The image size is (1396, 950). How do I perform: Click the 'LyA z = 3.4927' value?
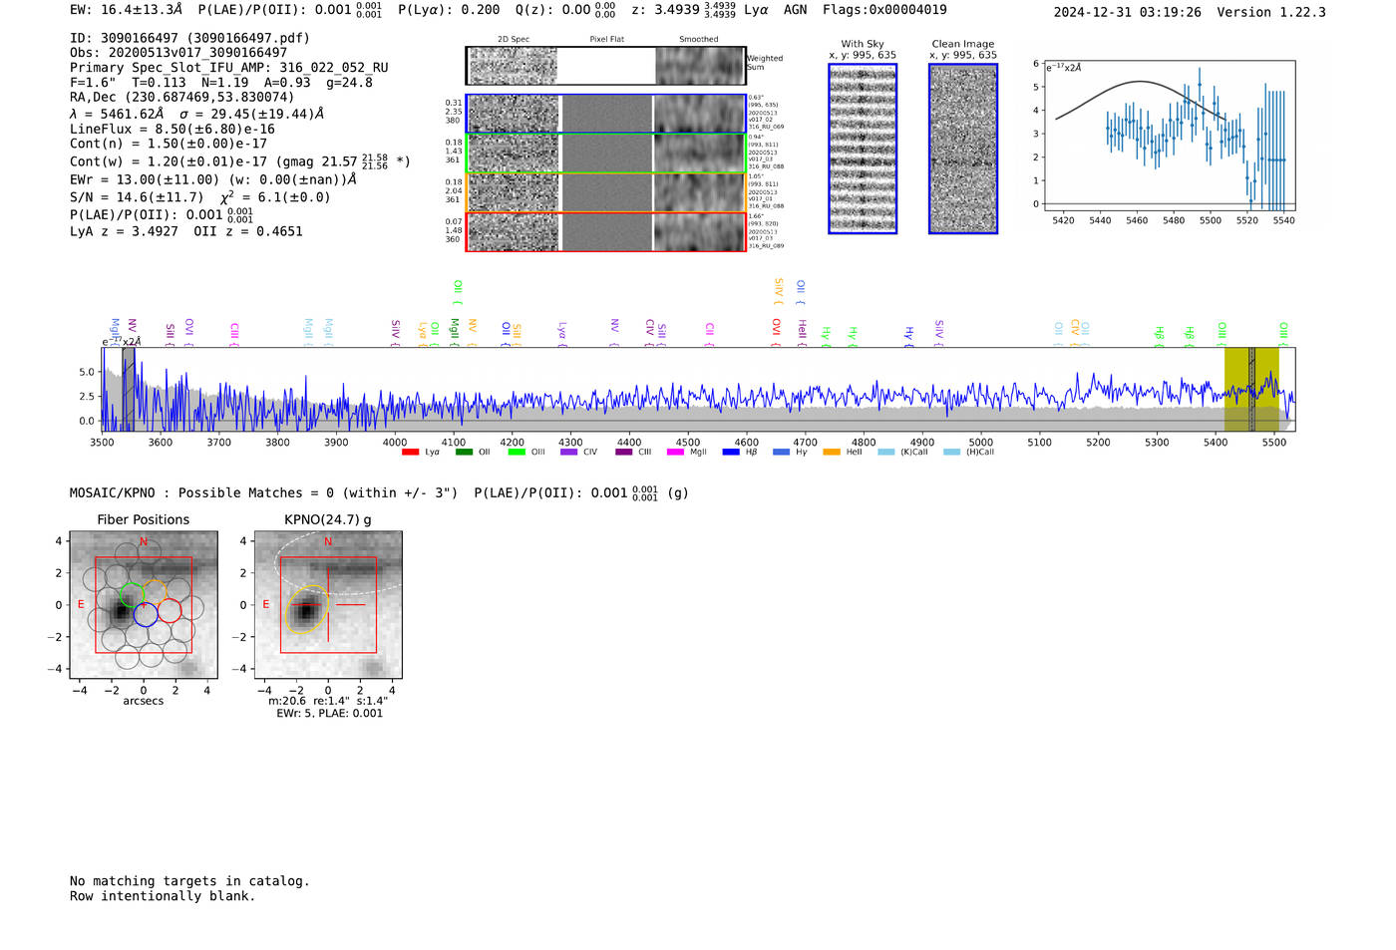[124, 231]
